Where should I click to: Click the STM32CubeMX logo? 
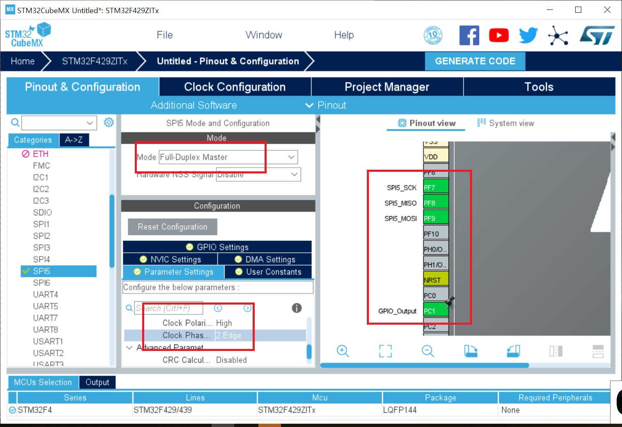click(28, 35)
